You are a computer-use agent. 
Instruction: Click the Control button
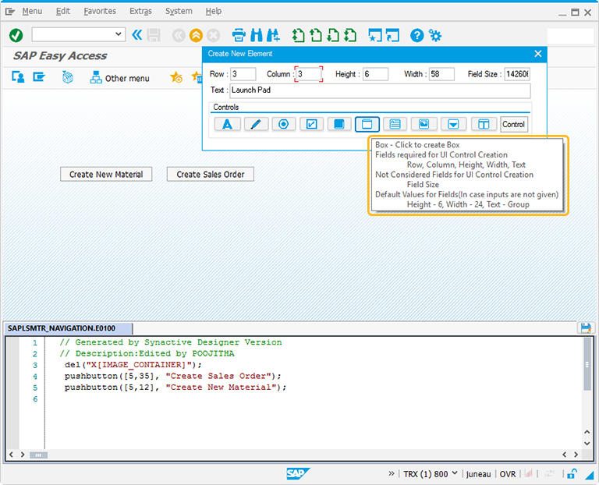(514, 125)
